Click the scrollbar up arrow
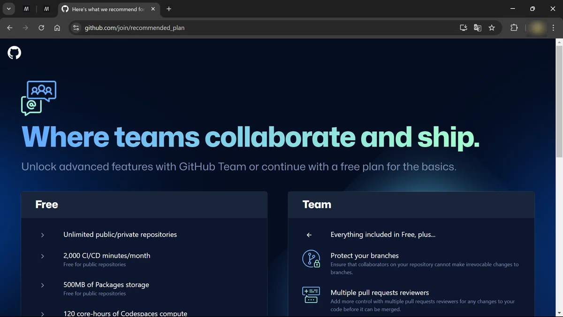This screenshot has height=317, width=563. click(559, 42)
